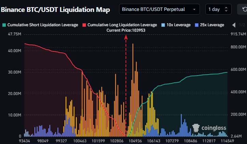Click the light blue 10x swatch
247x144 pixels.
coord(163,25)
